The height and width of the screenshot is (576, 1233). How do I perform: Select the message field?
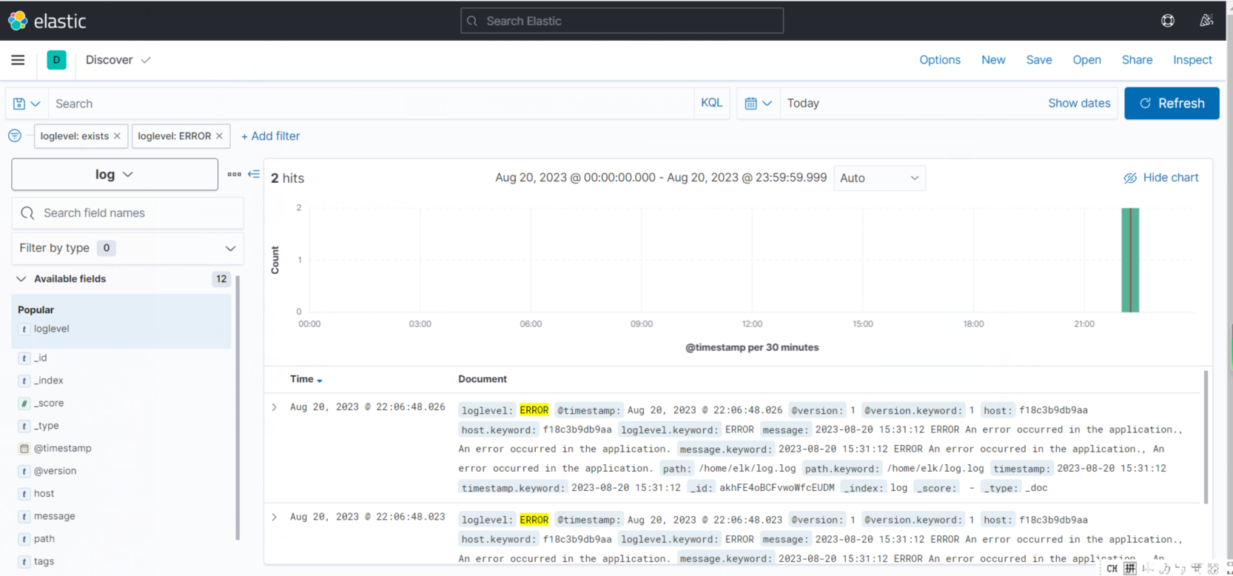click(x=54, y=516)
